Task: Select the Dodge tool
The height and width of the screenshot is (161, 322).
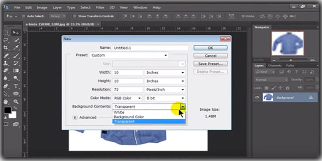Action: coord(16,78)
